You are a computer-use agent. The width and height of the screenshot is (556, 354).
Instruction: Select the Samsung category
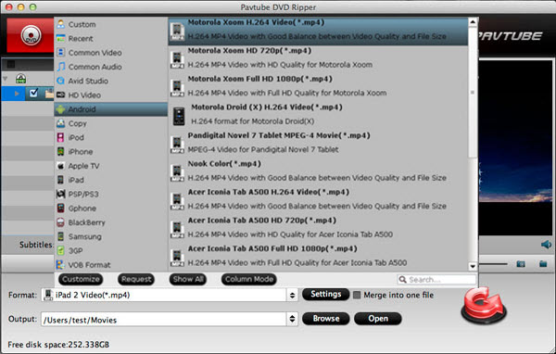[x=110, y=236]
